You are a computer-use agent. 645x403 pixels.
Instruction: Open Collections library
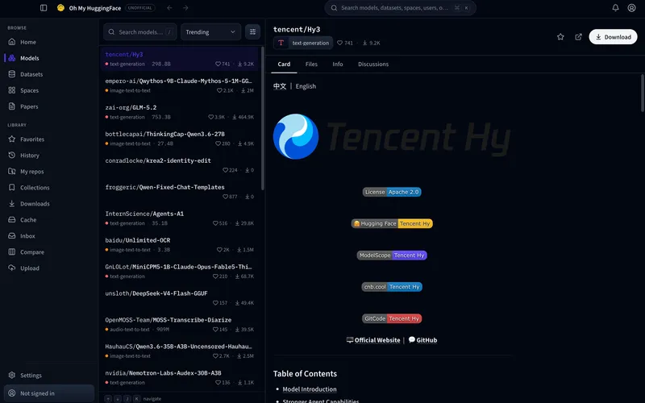tap(49, 187)
